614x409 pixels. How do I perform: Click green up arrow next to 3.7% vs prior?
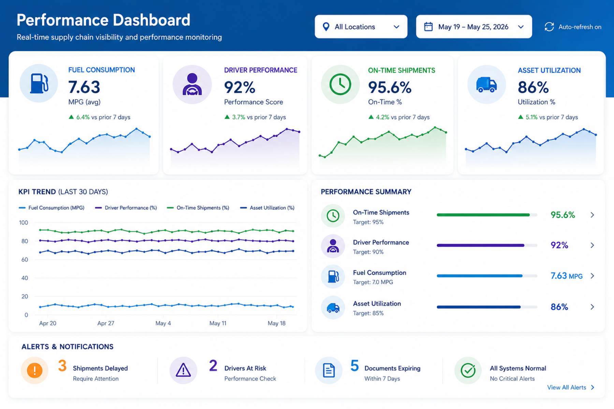227,117
